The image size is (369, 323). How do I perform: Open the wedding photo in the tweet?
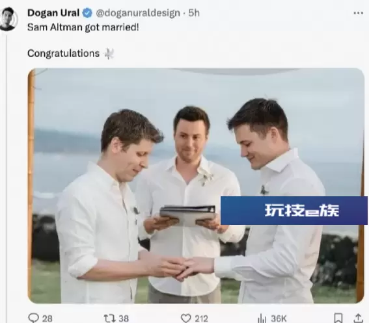point(196,186)
